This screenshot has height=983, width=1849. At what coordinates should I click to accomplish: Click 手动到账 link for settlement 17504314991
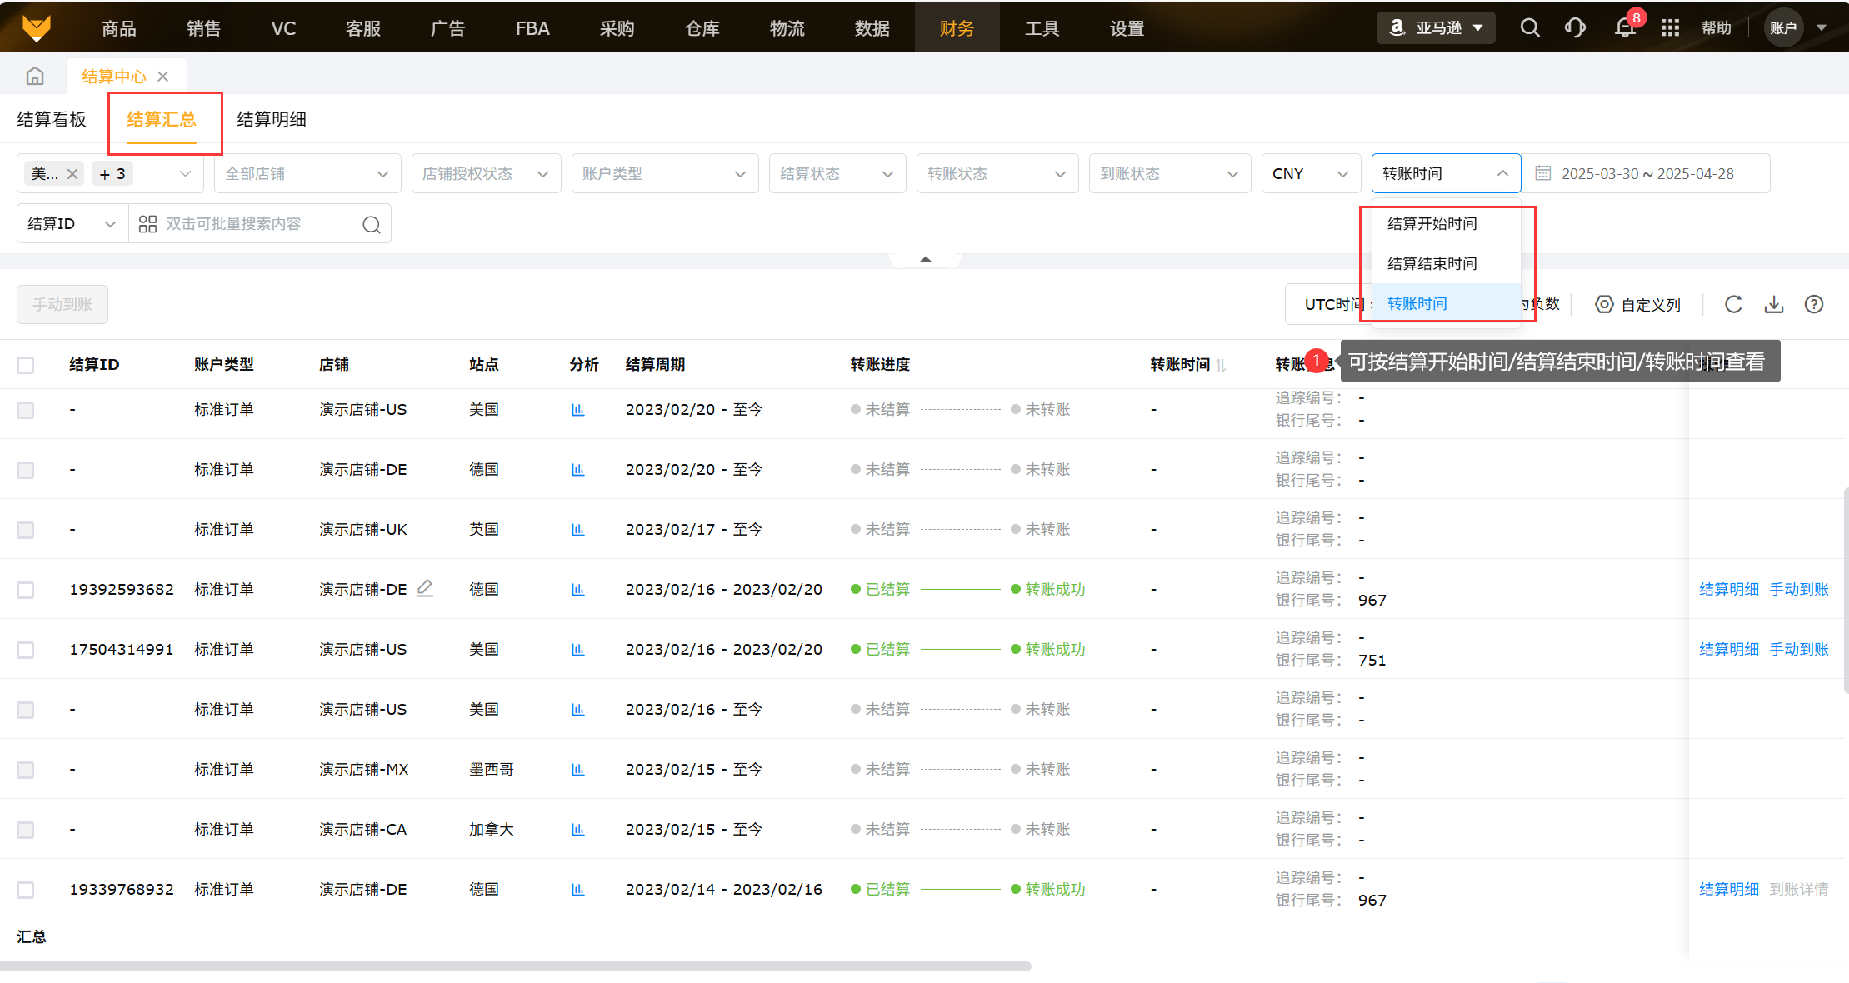pyautogui.click(x=1799, y=650)
